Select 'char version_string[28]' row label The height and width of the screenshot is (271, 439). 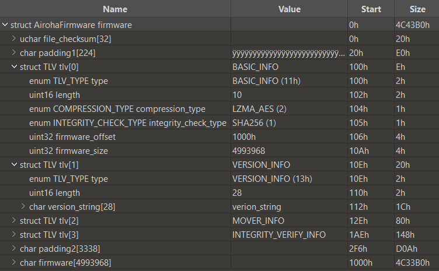coord(72,206)
